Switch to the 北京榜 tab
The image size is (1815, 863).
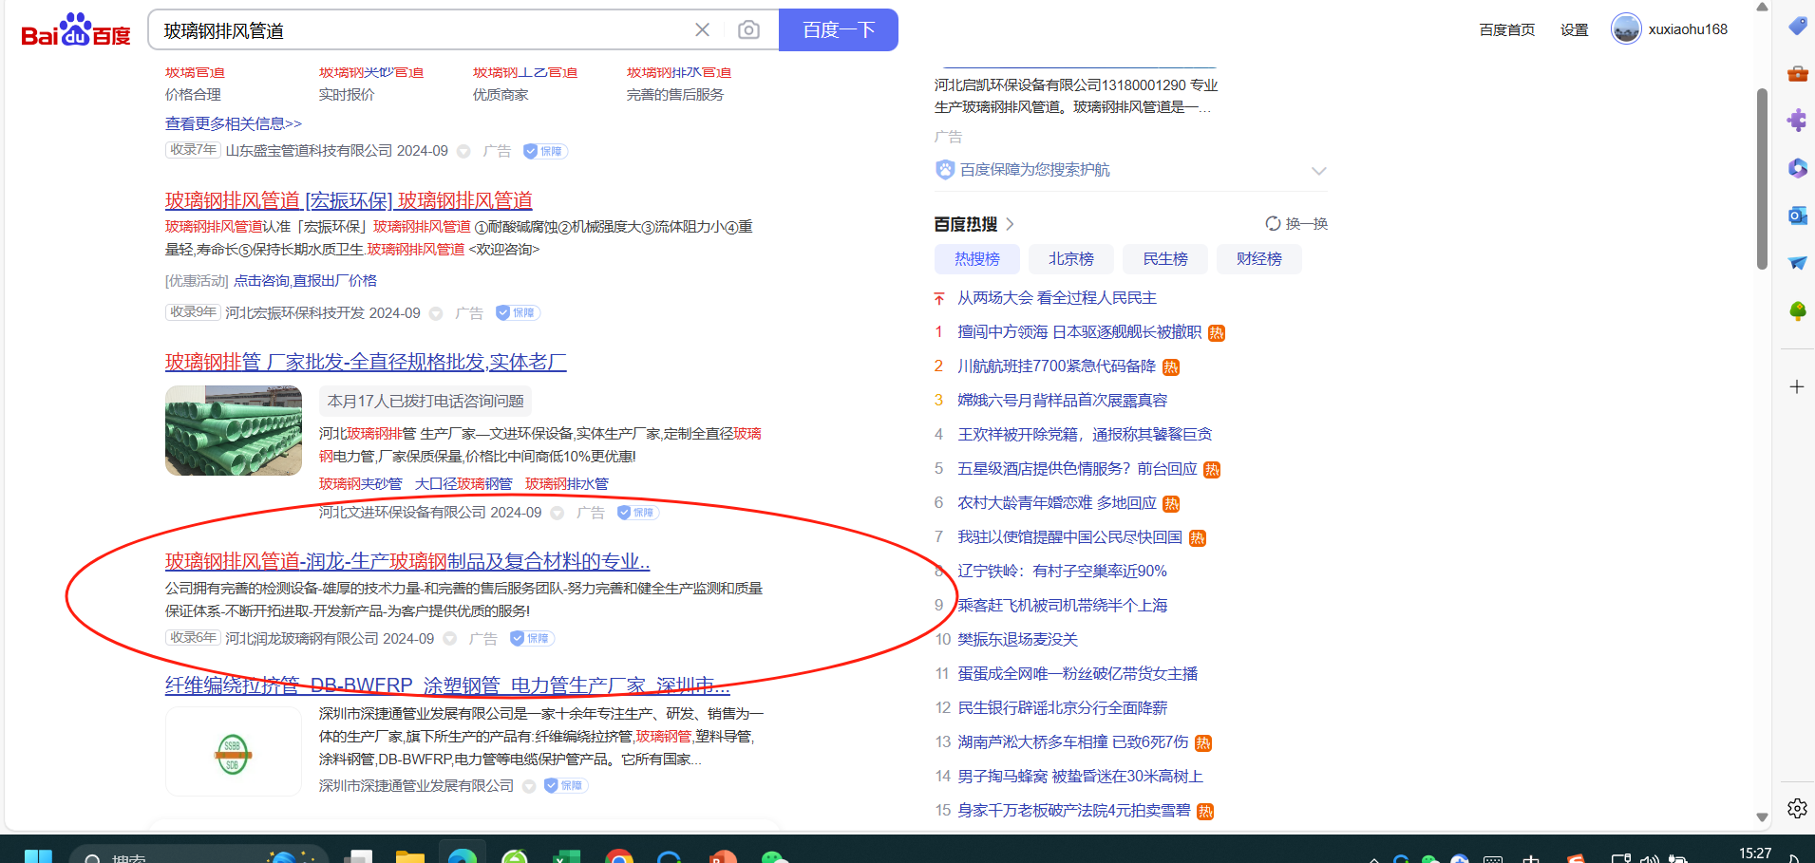pyautogui.click(x=1070, y=259)
